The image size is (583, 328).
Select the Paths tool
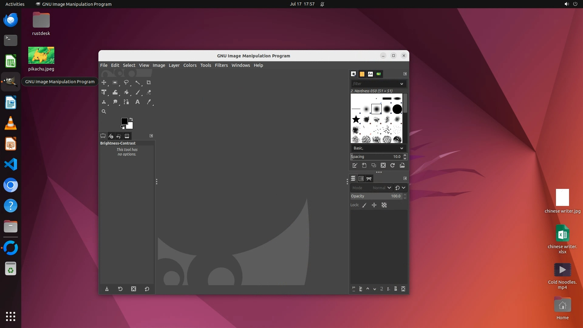click(126, 102)
